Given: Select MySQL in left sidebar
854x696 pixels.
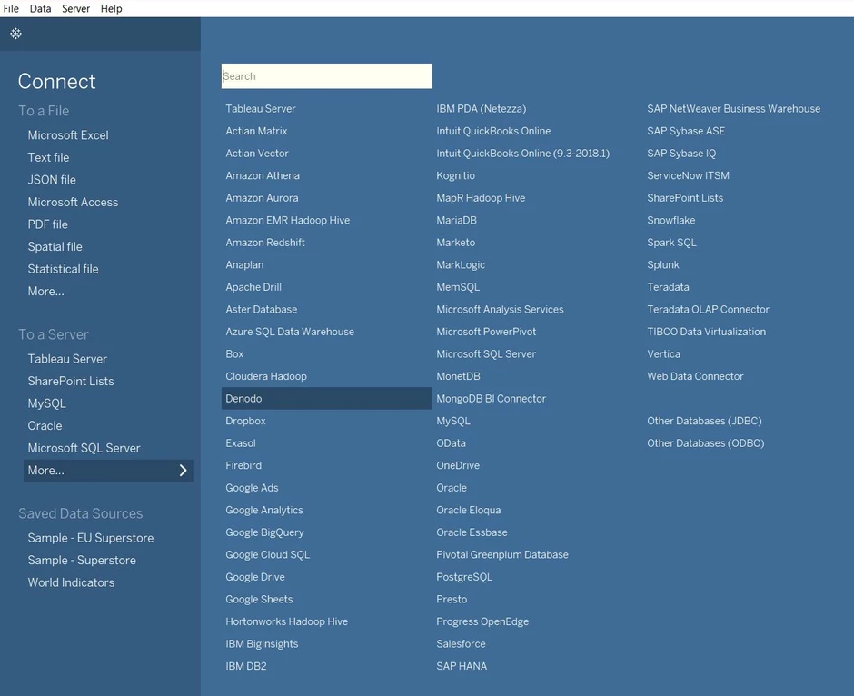Looking at the screenshot, I should pyautogui.click(x=47, y=403).
